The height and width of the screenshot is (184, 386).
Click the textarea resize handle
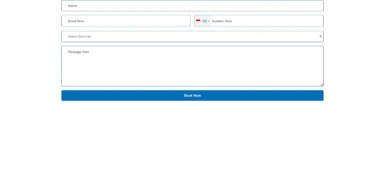(321, 84)
